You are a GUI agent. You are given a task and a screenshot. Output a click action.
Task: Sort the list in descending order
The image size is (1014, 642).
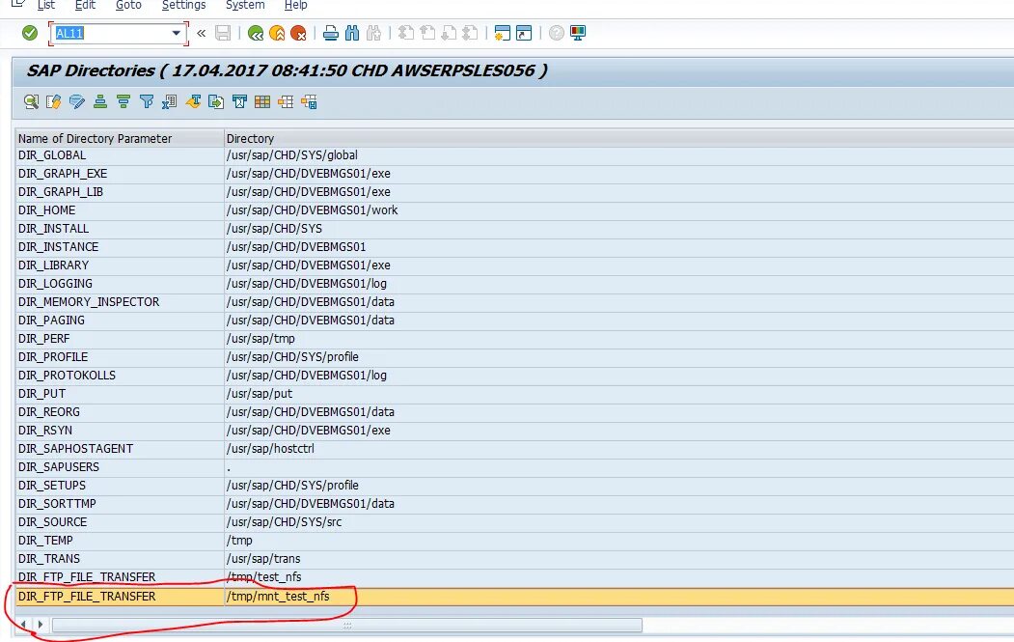click(123, 101)
